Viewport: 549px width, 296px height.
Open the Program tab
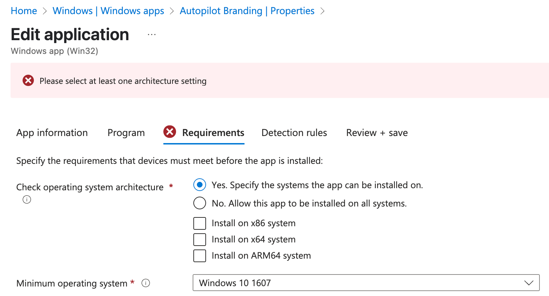click(x=126, y=133)
